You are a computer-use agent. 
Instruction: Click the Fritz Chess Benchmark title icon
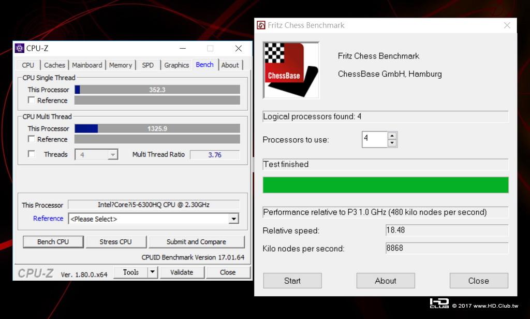point(261,25)
